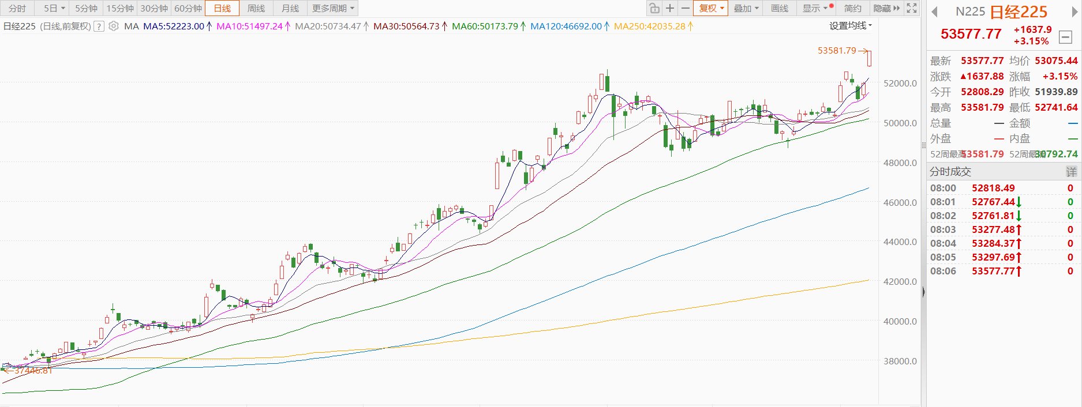Screen dimensions: 1082x407
Task: Click the 08:03 trade row 53277.48
Action: 1004,229
